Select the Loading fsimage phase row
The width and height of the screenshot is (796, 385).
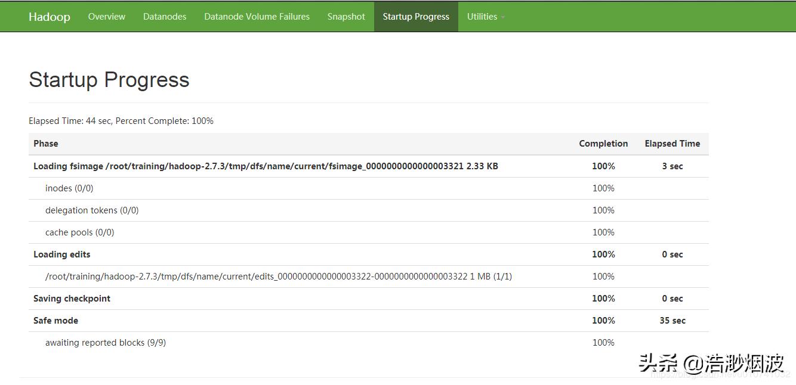click(266, 166)
